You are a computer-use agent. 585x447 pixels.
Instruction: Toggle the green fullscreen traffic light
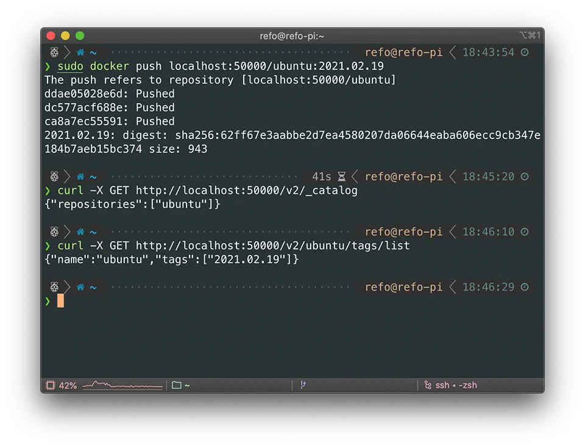click(x=79, y=35)
